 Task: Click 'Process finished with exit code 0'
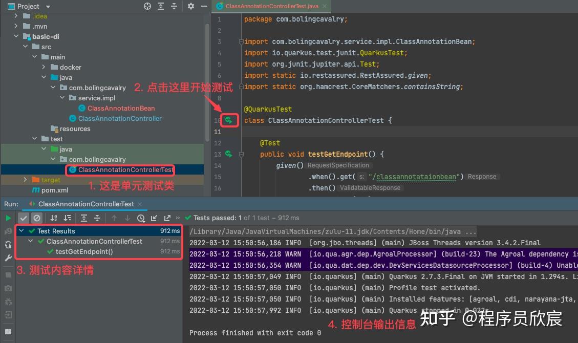click(x=255, y=333)
